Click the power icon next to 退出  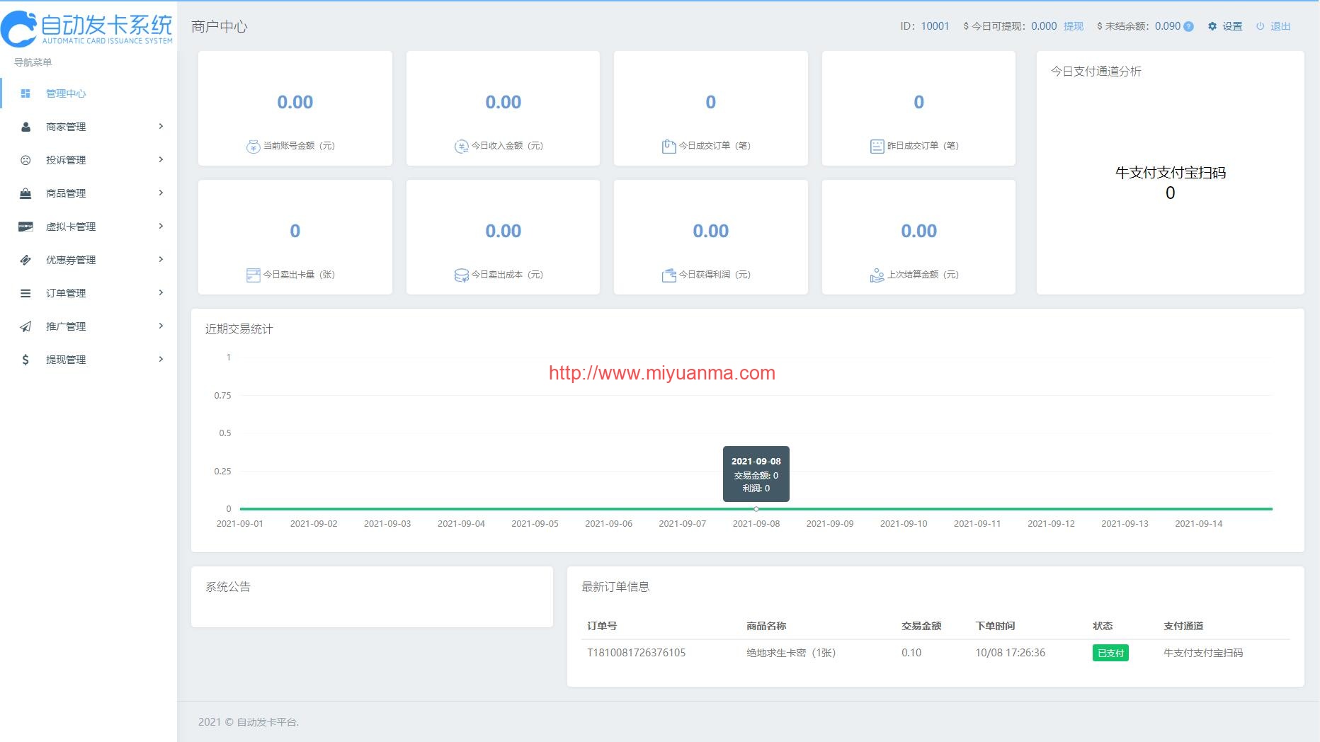click(x=1261, y=26)
